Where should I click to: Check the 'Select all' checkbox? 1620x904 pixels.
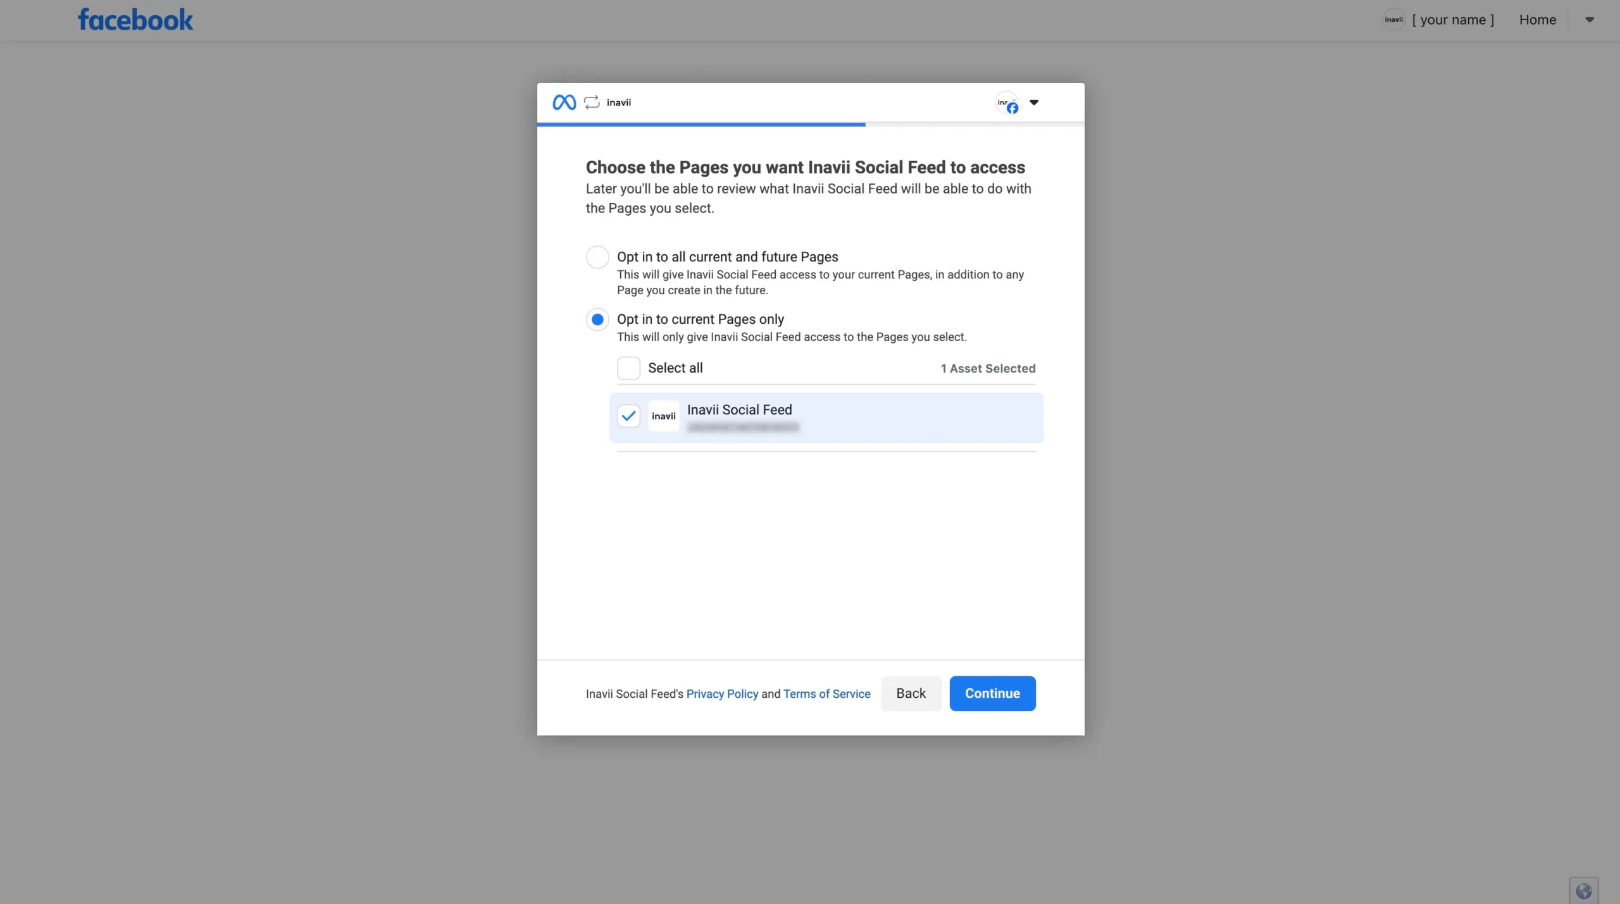point(628,368)
